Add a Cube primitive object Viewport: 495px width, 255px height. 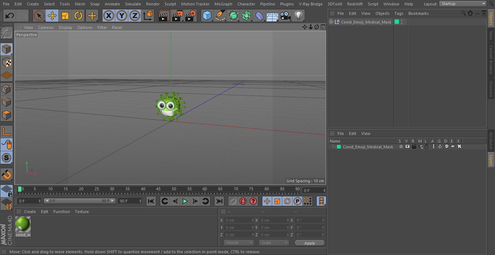coord(207,16)
